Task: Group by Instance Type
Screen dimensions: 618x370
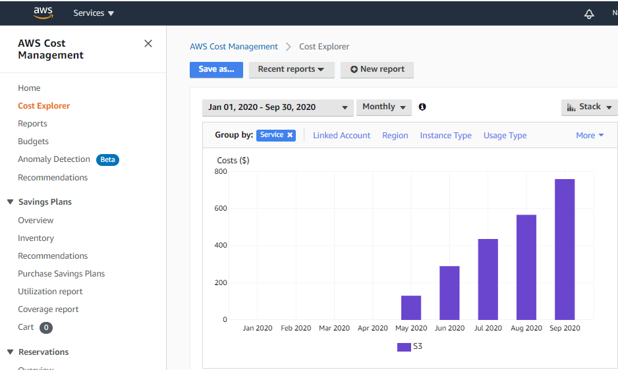Action: click(446, 136)
